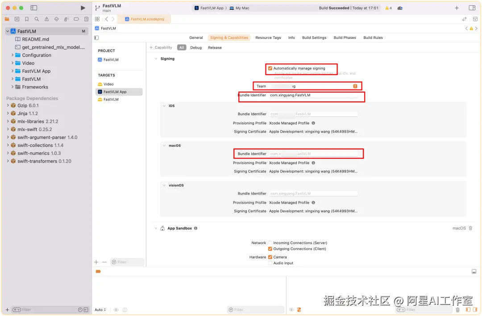
Task: Open the cloud status icon
Action: click(x=400, y=8)
